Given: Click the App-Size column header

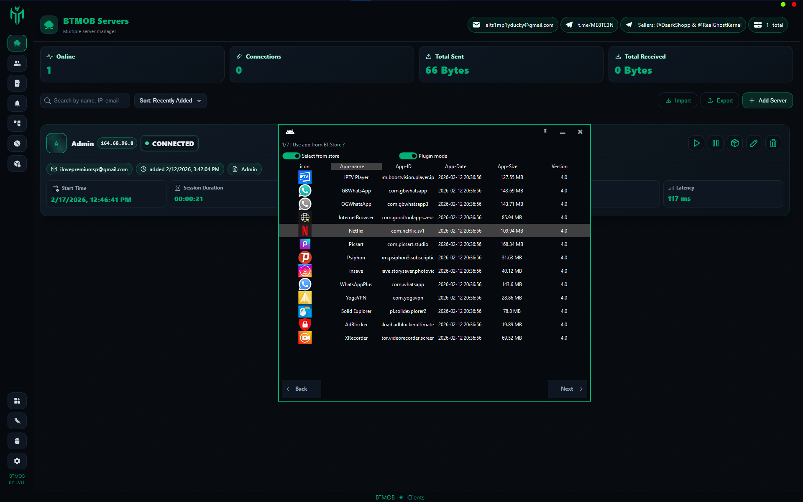Looking at the screenshot, I should click(x=507, y=166).
